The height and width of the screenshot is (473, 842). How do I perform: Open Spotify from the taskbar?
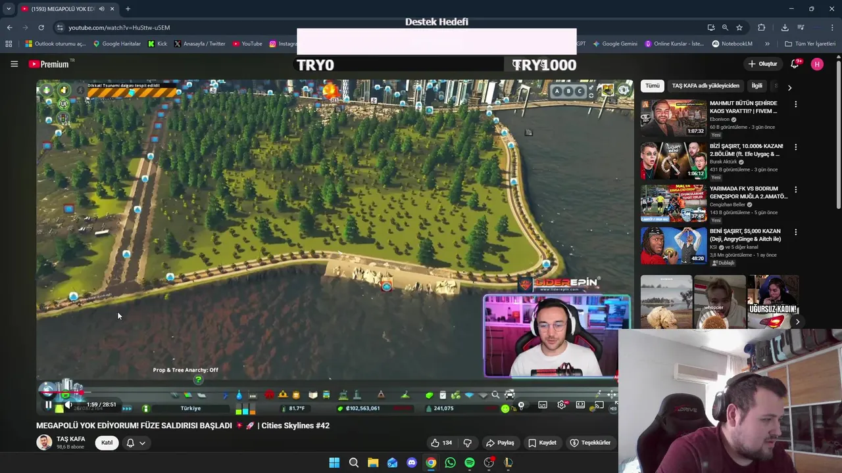coord(470,462)
